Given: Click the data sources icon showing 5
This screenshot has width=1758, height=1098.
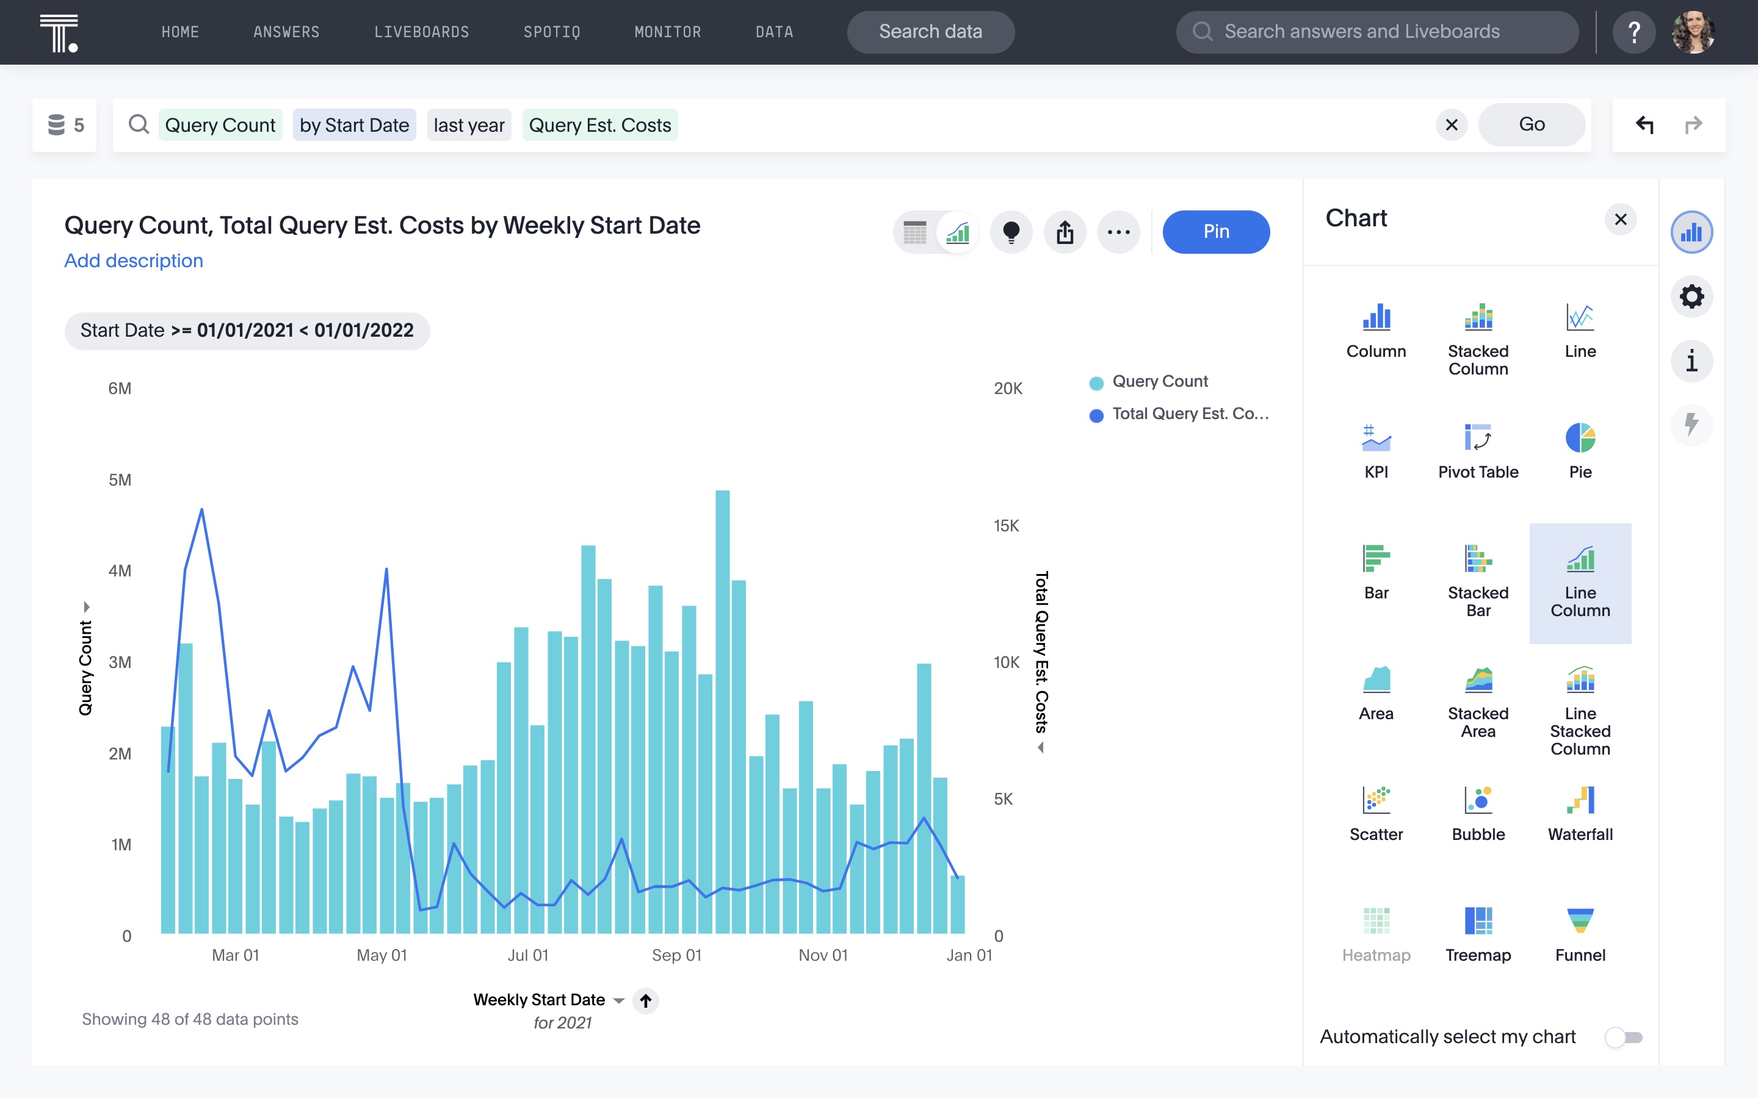Looking at the screenshot, I should click(x=65, y=125).
